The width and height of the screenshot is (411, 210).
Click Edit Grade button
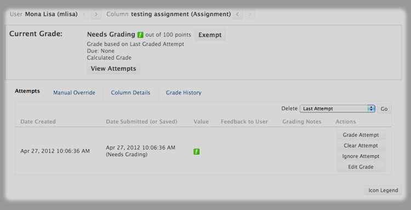pos(361,167)
